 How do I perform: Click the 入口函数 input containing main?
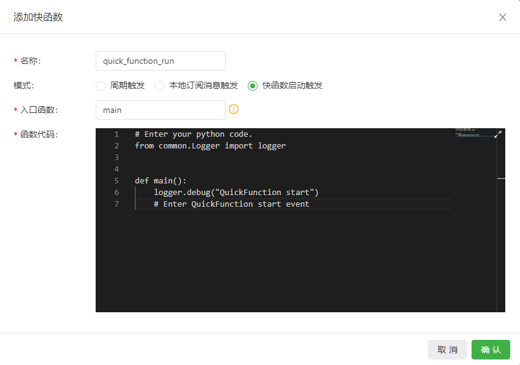[x=161, y=110]
